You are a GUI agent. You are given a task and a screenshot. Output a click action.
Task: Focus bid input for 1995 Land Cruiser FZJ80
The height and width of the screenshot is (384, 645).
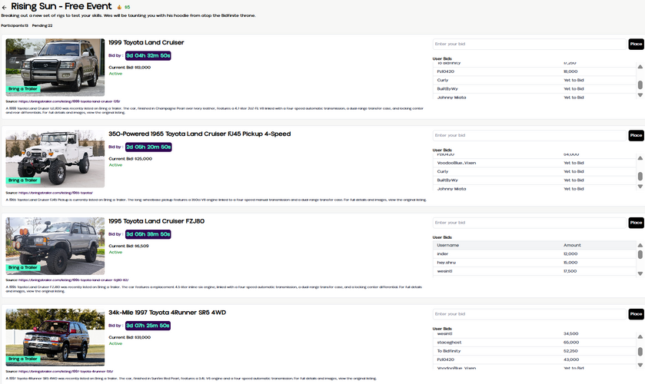530,223
